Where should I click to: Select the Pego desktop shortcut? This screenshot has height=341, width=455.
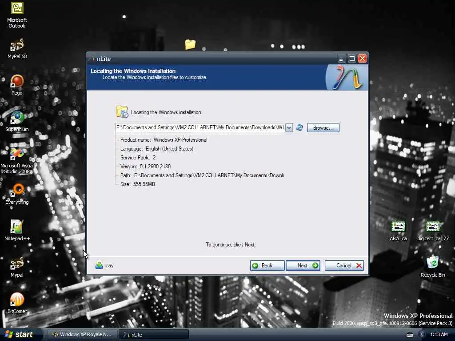coord(17,85)
